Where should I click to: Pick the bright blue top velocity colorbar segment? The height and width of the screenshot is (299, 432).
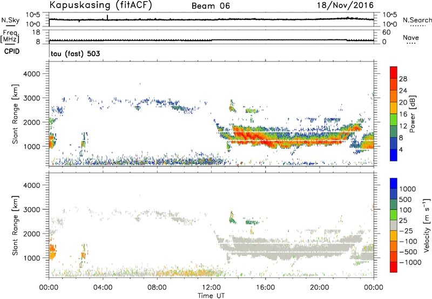(394, 184)
